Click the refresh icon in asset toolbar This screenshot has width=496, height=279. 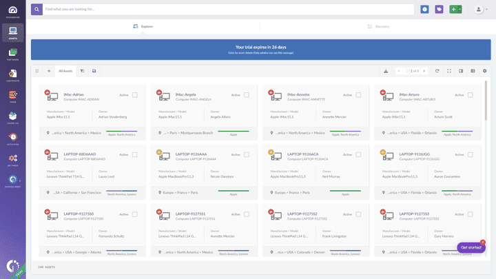437,70
